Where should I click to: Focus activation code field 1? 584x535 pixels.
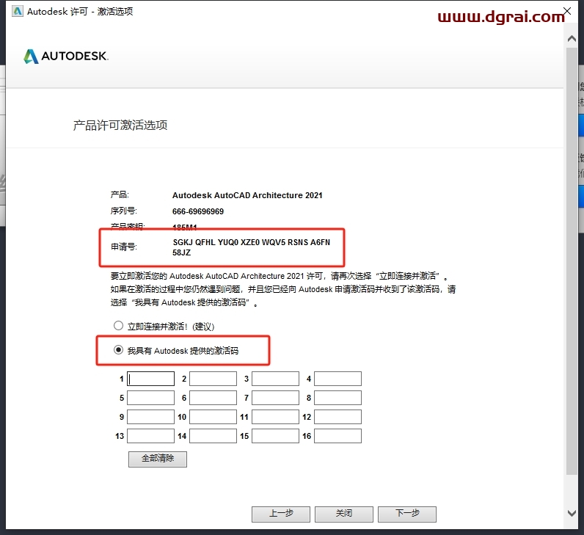[x=151, y=379]
